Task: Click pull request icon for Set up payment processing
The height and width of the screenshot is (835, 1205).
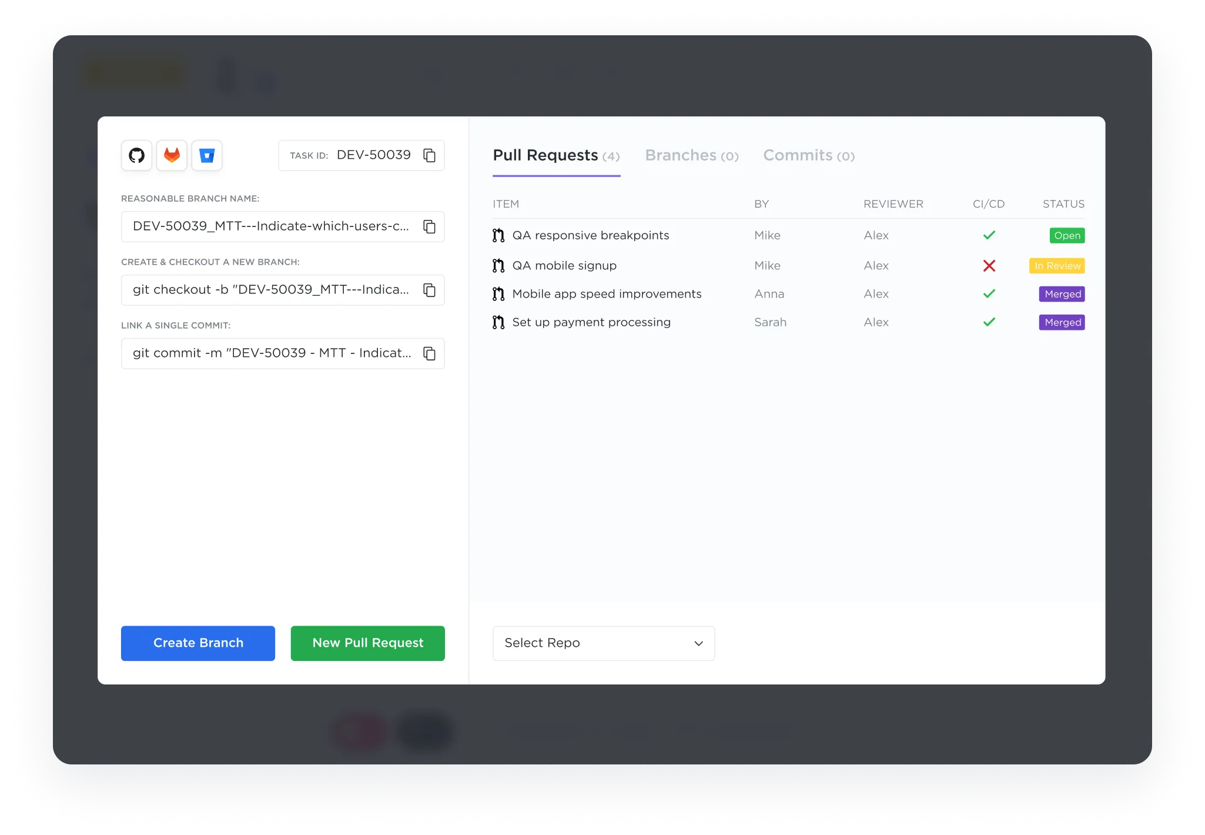Action: (498, 322)
